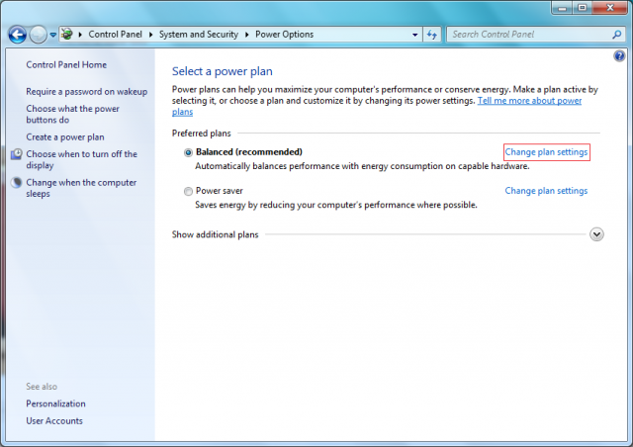Click the Control Panel address bar icon
The width and height of the screenshot is (633, 447).
click(67, 35)
